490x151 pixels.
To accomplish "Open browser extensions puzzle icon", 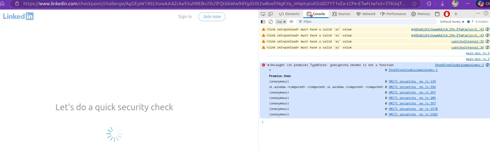I will pos(429,4).
